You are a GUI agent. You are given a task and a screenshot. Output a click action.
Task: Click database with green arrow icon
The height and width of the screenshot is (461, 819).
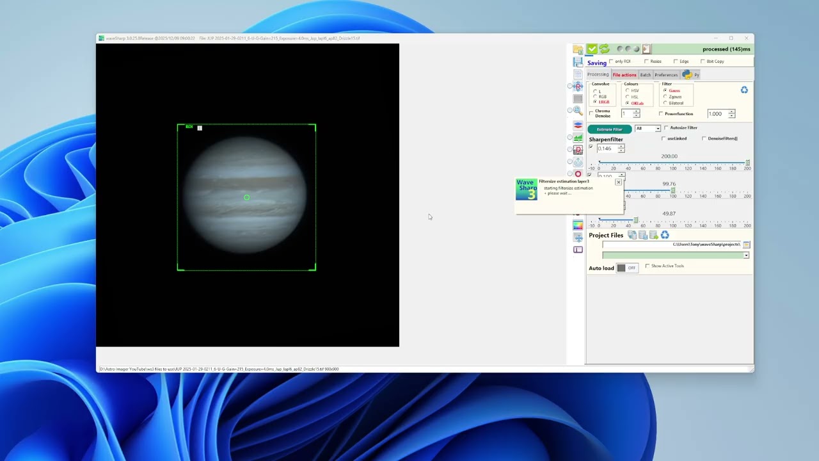pyautogui.click(x=654, y=235)
